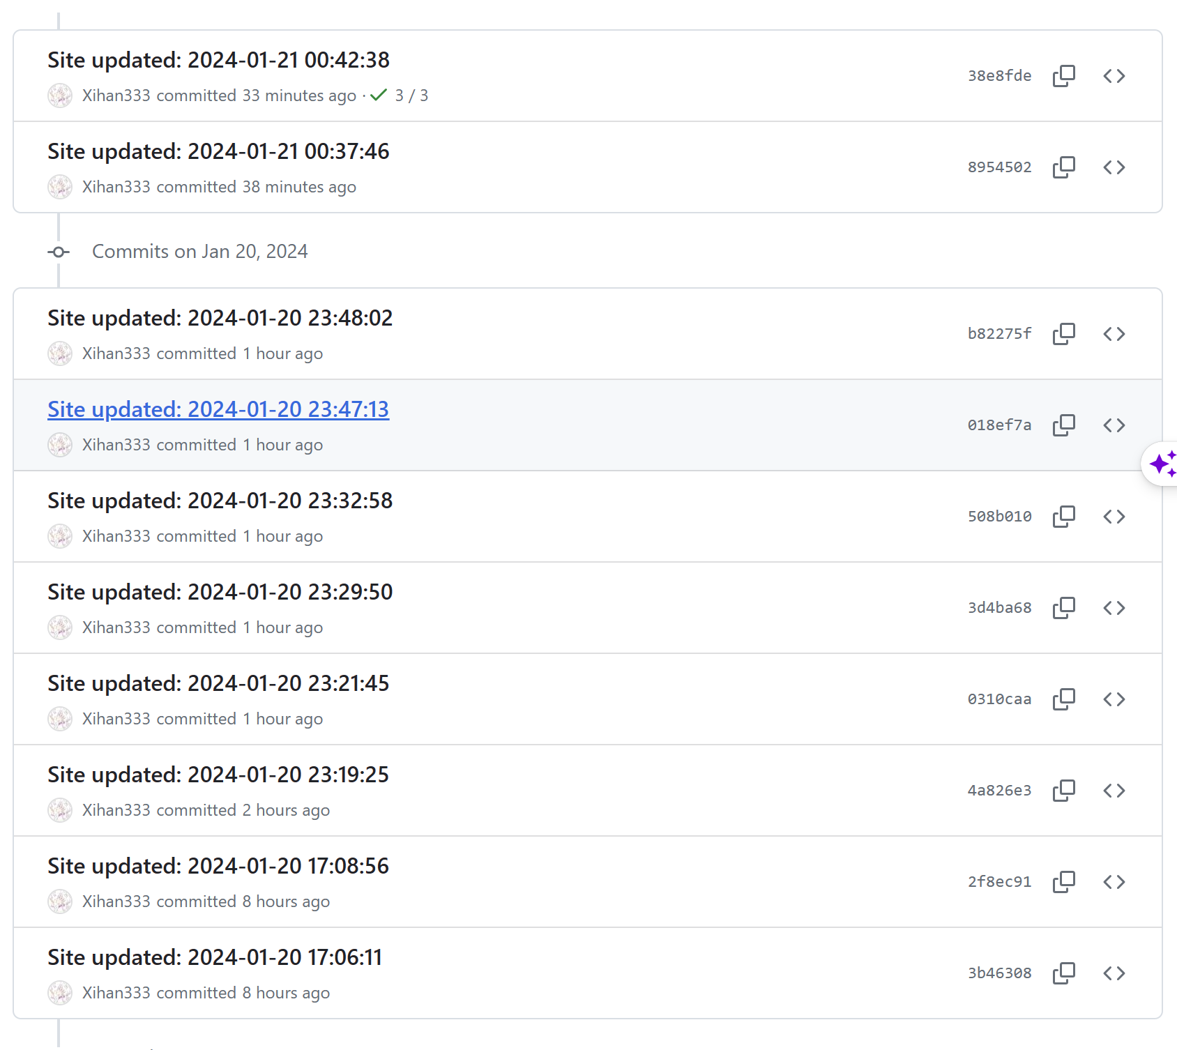Screen dimensions: 1177x1050
Task: Open commit Site updated 2024-01-20 23:47:13
Action: click(x=218, y=409)
